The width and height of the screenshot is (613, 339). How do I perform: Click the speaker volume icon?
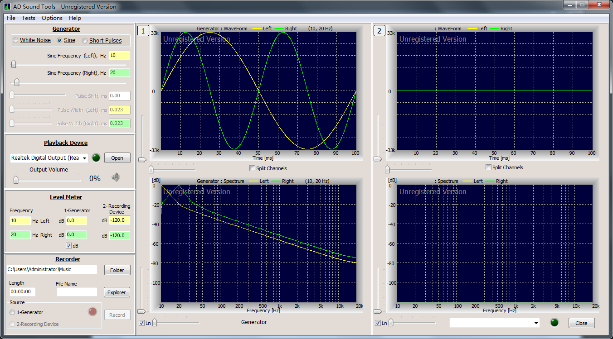point(116,178)
